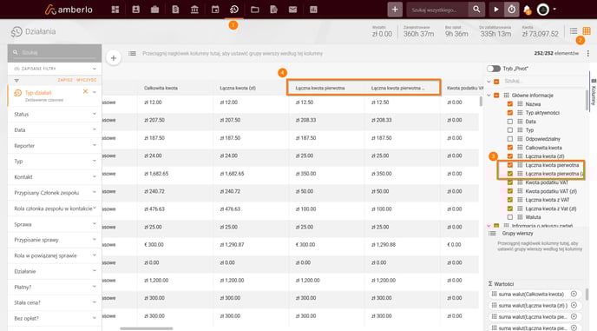The width and height of the screenshot is (597, 331).
Task: Click the Wyczyść filter link
Action: click(87, 80)
